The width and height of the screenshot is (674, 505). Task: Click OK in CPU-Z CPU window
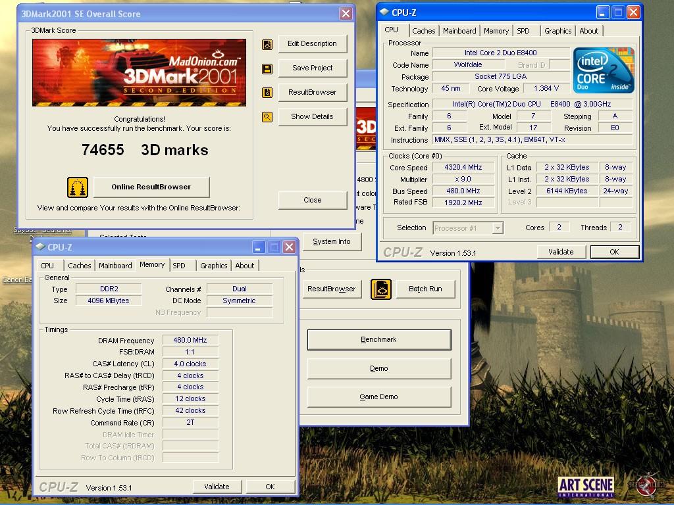614,252
